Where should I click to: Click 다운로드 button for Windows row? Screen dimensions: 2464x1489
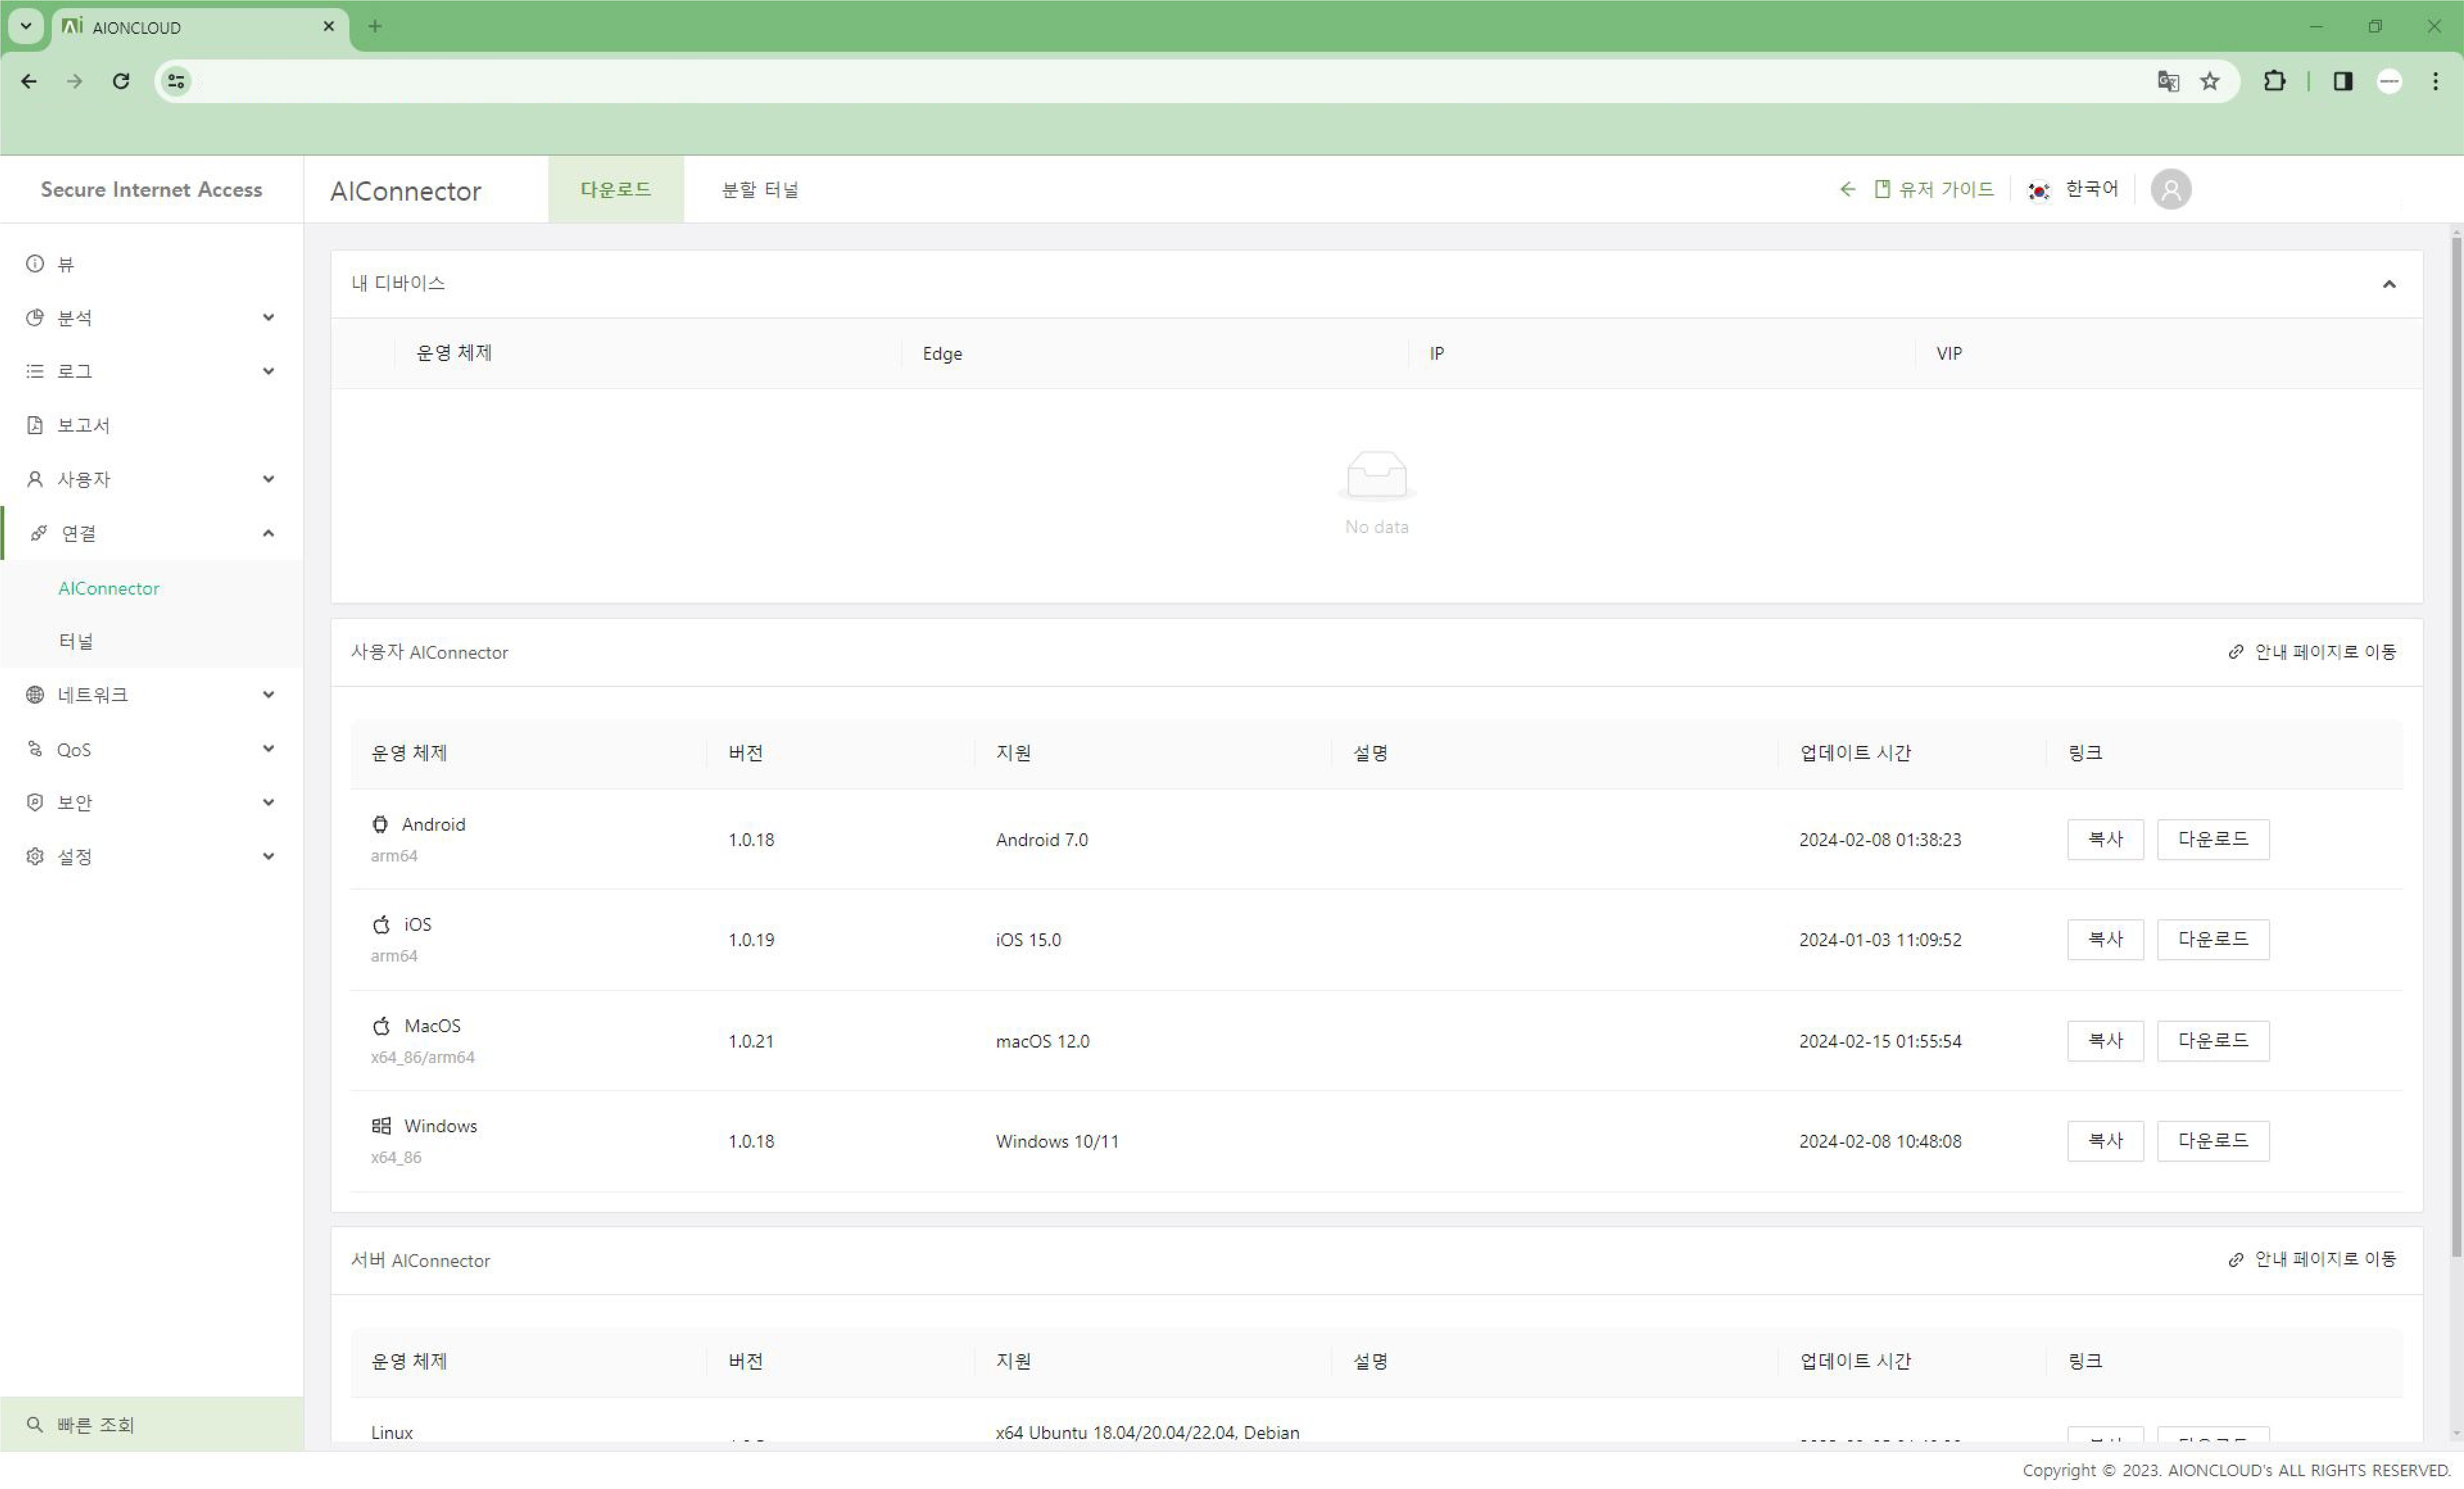pos(2212,1140)
